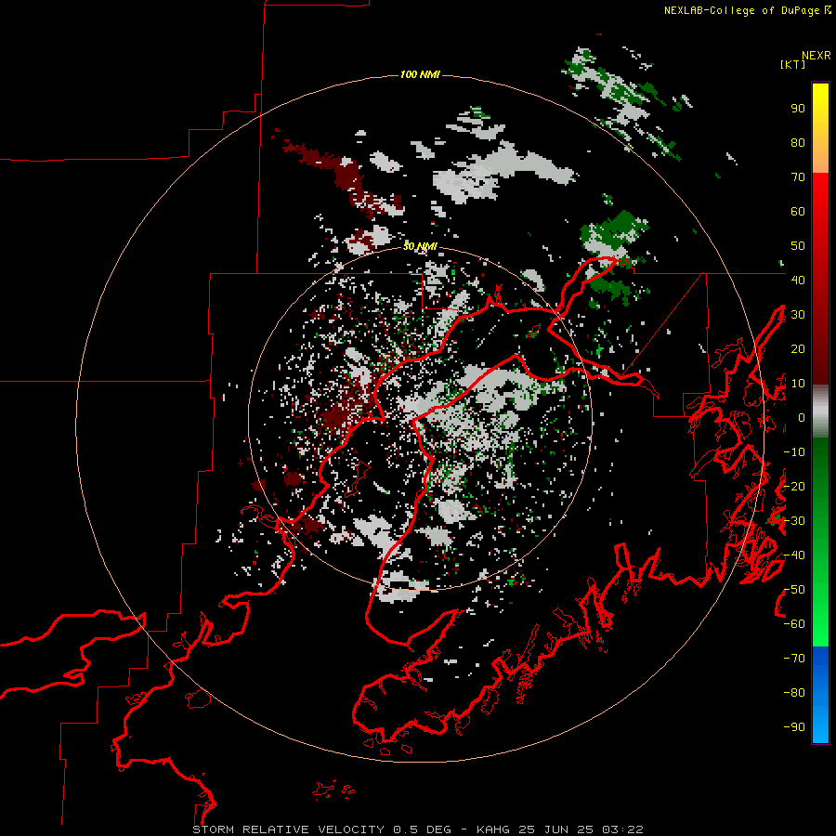Viewport: 836px width, 836px height.
Task: Click the 100 NMI range ring label
Action: tap(420, 74)
